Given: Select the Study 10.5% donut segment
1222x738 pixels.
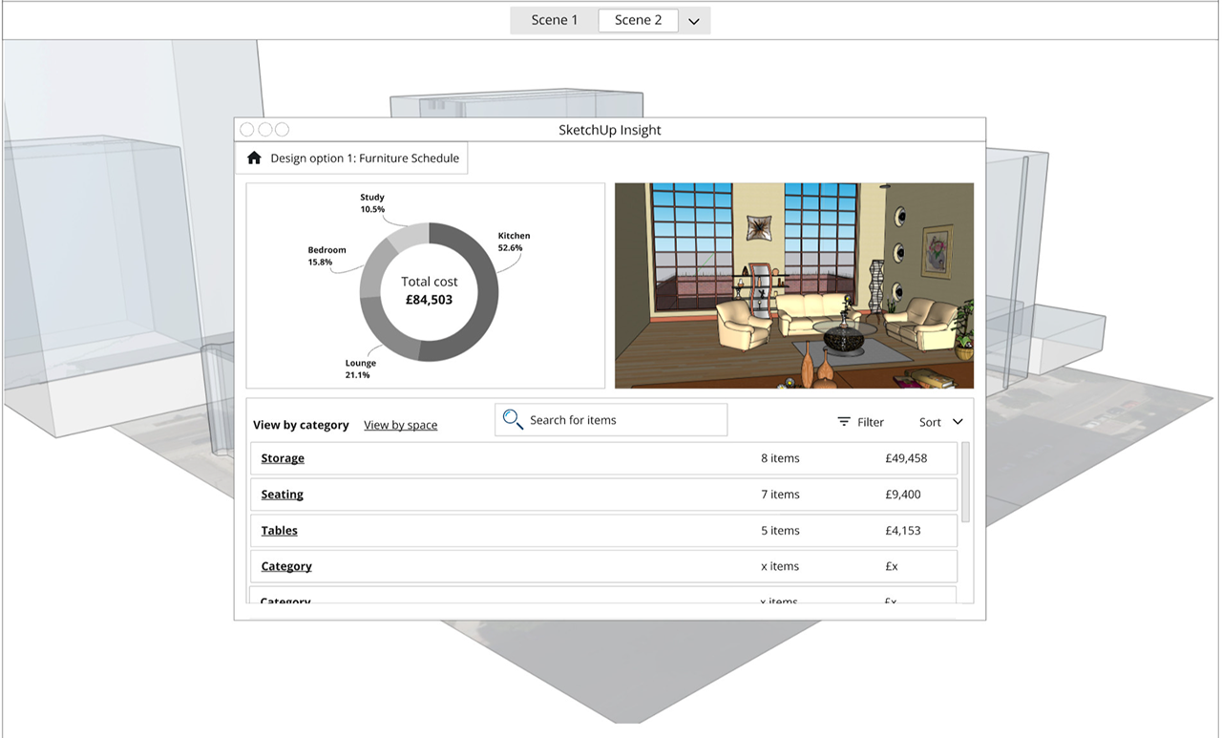Looking at the screenshot, I should click(410, 234).
